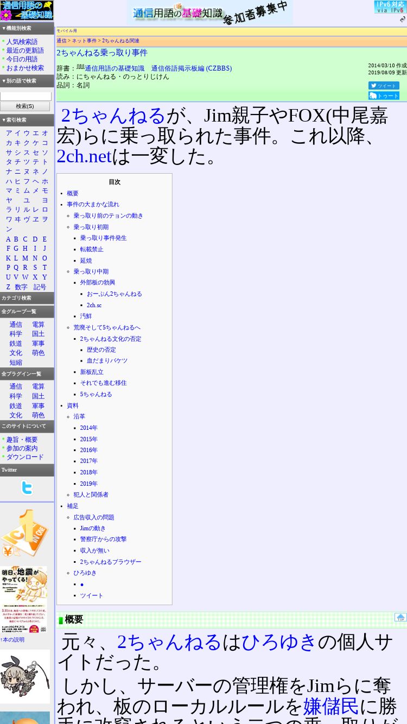Click the 検索(S) search button
Viewport: 407px width, 724px height.
[x=25, y=106]
